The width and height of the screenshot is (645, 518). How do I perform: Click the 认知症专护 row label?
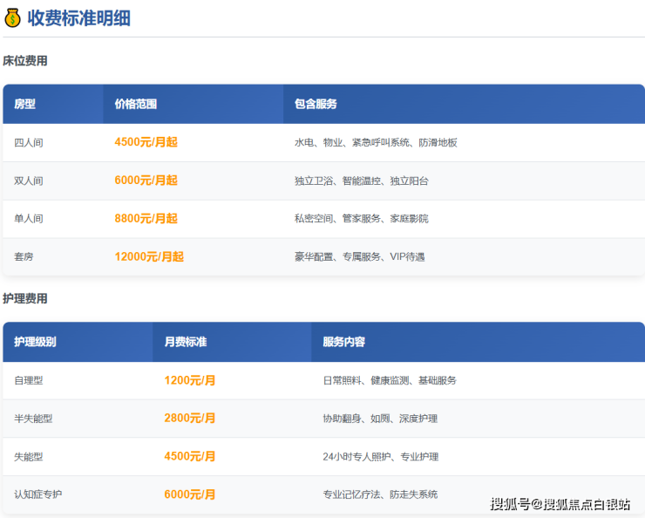point(38,494)
